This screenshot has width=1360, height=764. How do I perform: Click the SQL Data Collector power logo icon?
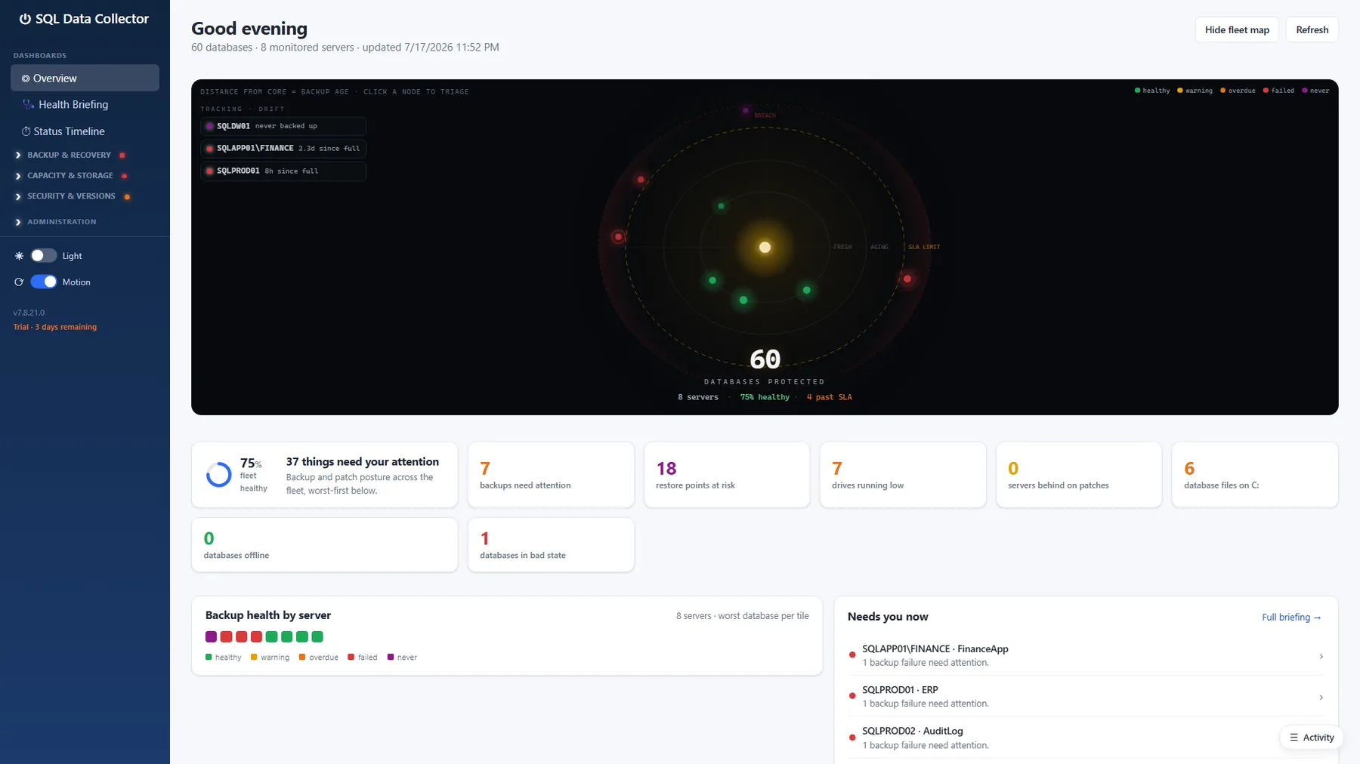25,19
